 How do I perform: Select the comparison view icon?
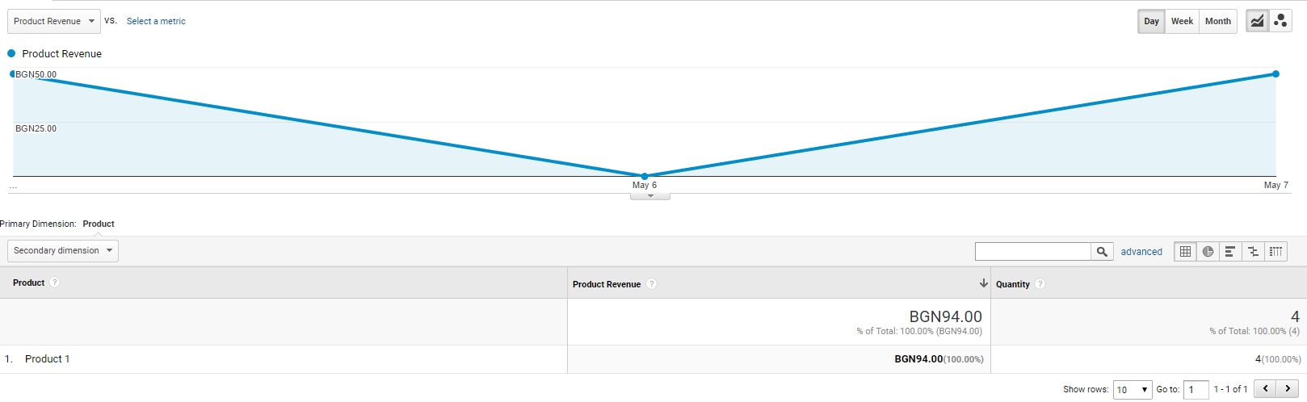click(1253, 252)
